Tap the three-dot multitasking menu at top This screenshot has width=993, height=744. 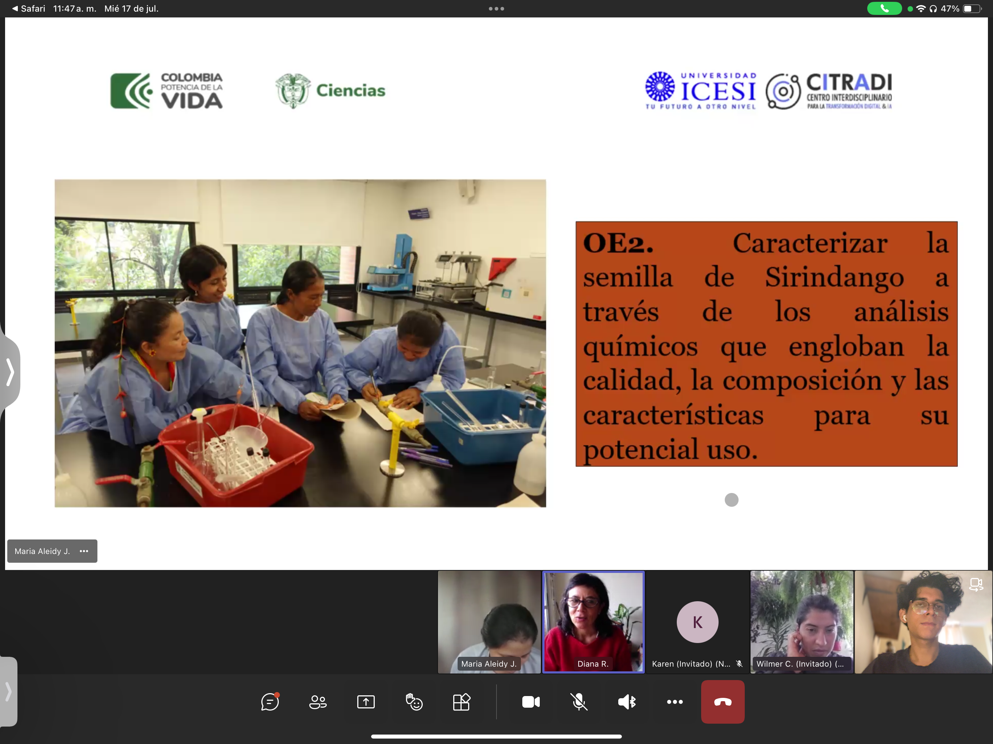click(x=496, y=8)
